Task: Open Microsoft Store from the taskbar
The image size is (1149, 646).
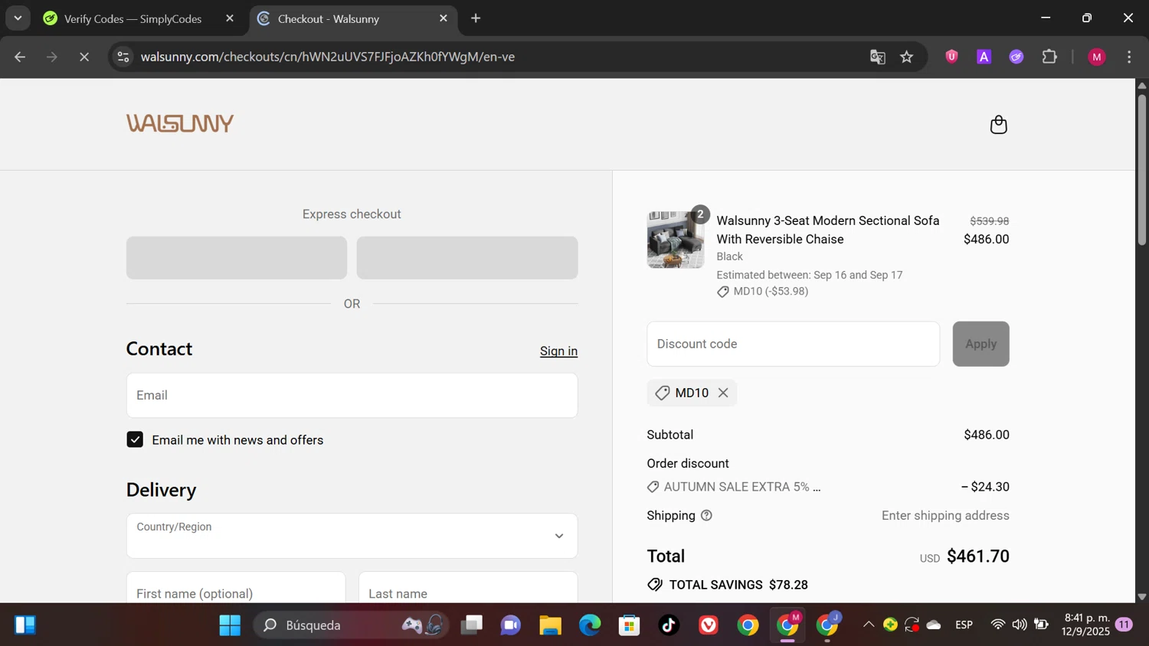Action: (630, 625)
